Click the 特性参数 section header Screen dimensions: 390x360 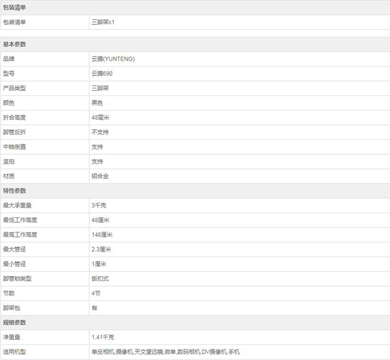tap(15, 191)
